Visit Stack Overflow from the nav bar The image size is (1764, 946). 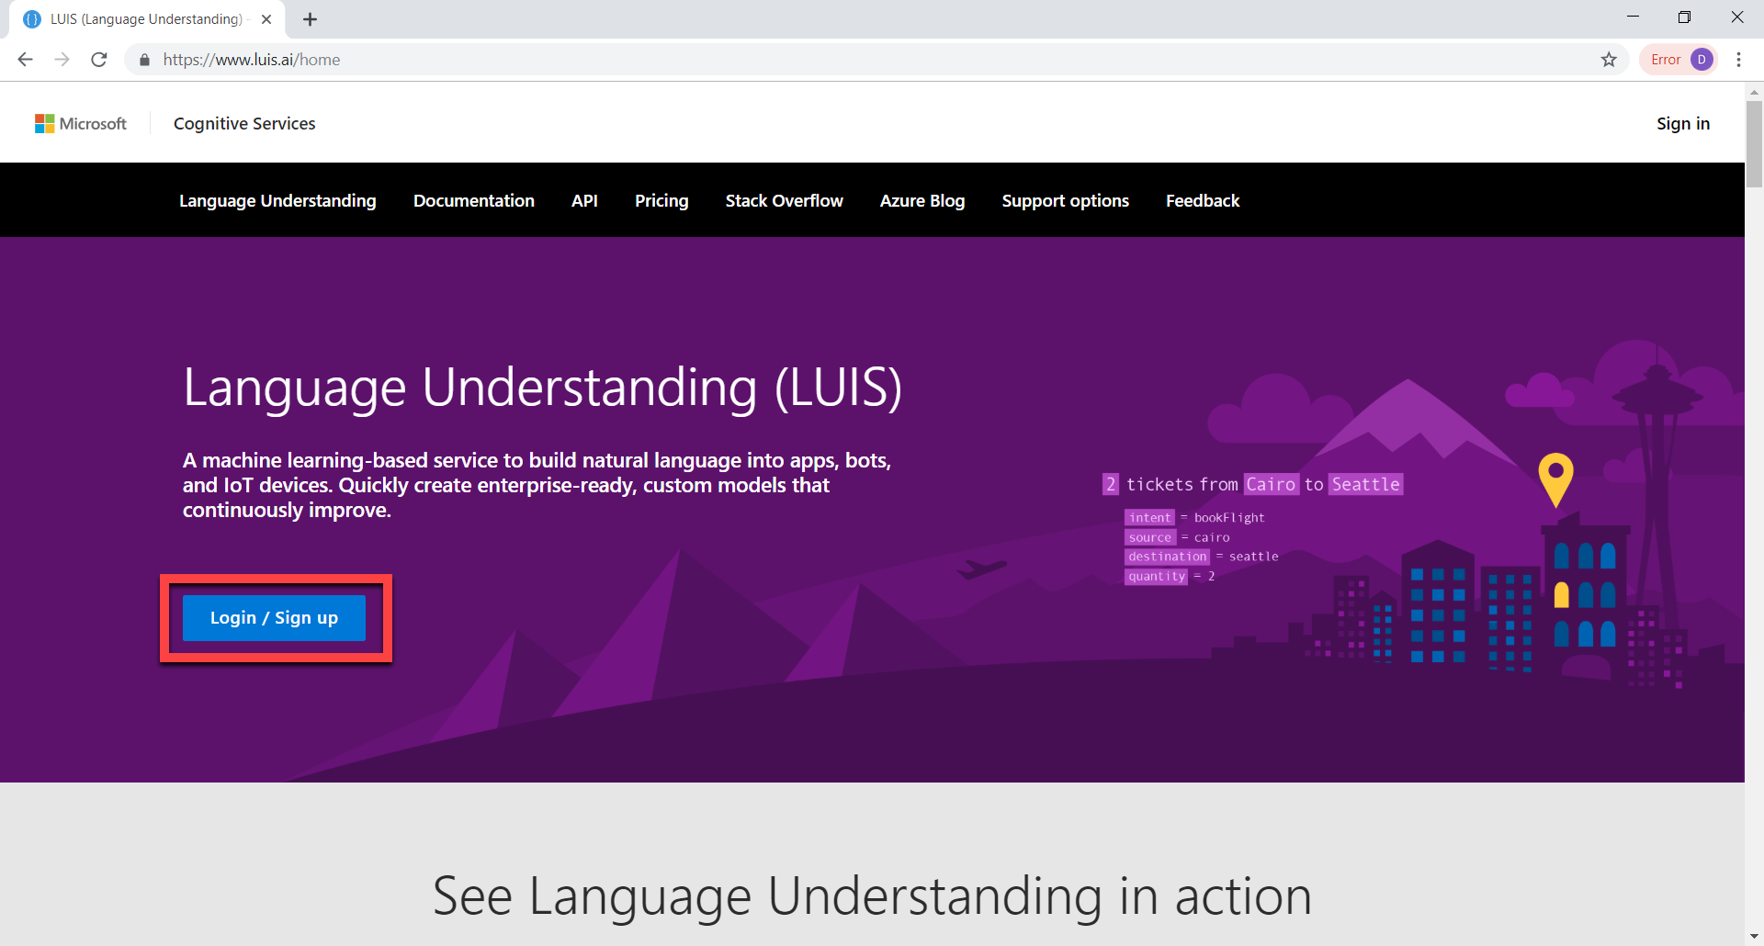point(784,200)
